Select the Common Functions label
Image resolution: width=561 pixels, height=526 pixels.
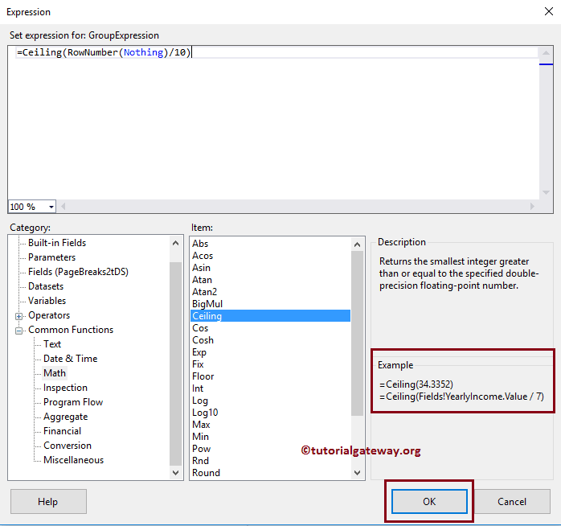point(71,330)
